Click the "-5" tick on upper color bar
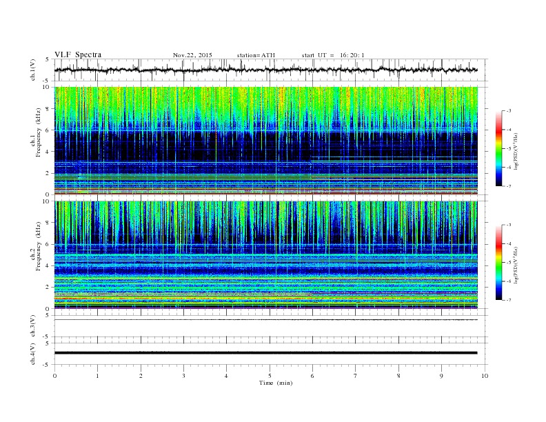This screenshot has height=422, width=546. (508, 149)
